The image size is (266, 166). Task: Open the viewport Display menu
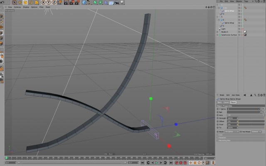click(26, 7)
